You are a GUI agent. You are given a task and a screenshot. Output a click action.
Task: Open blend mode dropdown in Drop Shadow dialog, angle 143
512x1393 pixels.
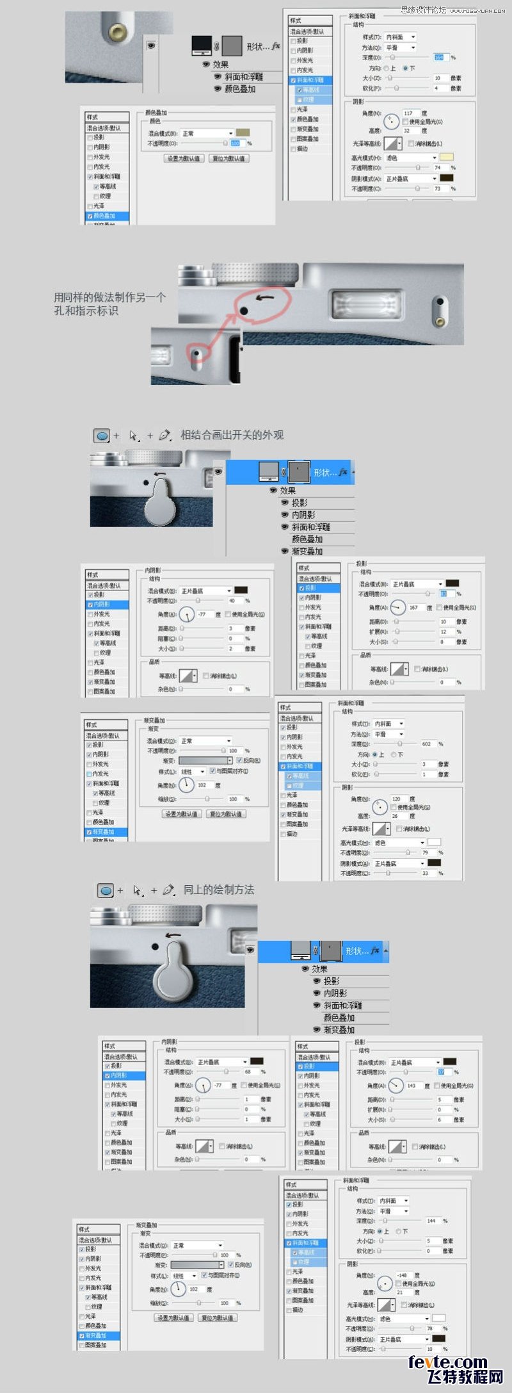415,1063
